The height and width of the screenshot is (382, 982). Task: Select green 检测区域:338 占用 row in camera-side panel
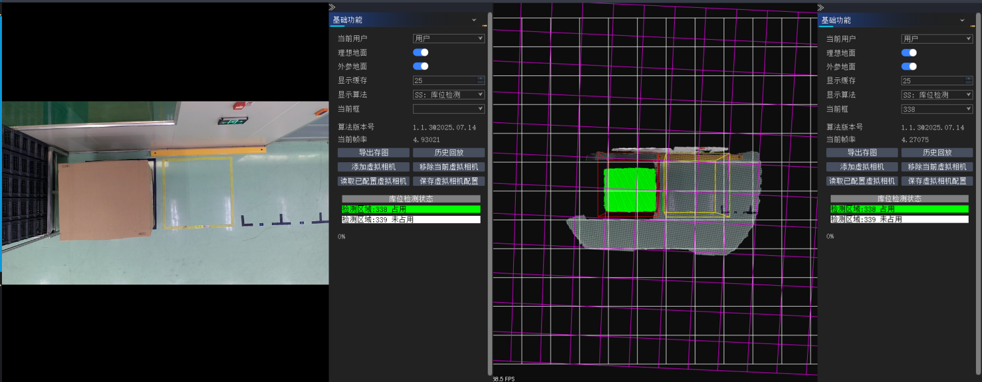(x=410, y=209)
